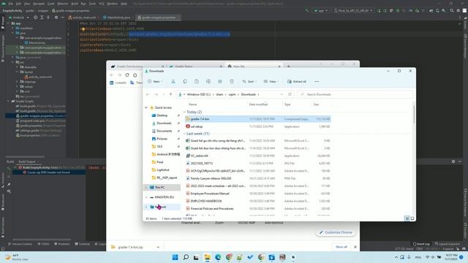Image resolution: width=468 pixels, height=263 pixels.
Task: Select the gradle-7.4-bin file row
Action: coord(257,119)
